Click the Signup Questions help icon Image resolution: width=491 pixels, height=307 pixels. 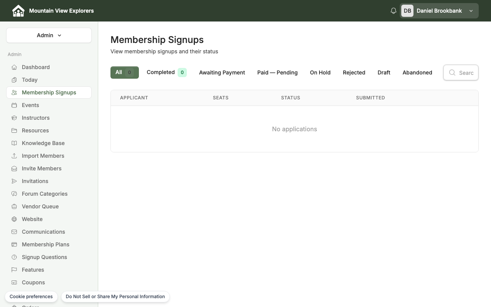tap(14, 257)
